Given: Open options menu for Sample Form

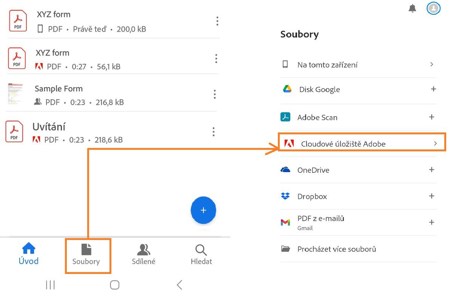Looking at the screenshot, I should pos(214,94).
